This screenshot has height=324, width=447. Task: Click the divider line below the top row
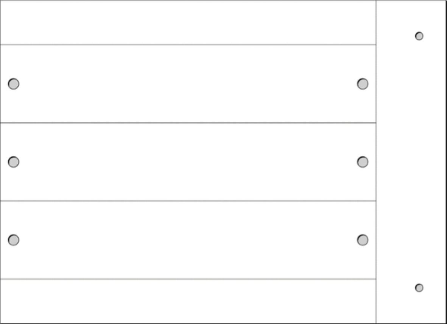(188, 45)
